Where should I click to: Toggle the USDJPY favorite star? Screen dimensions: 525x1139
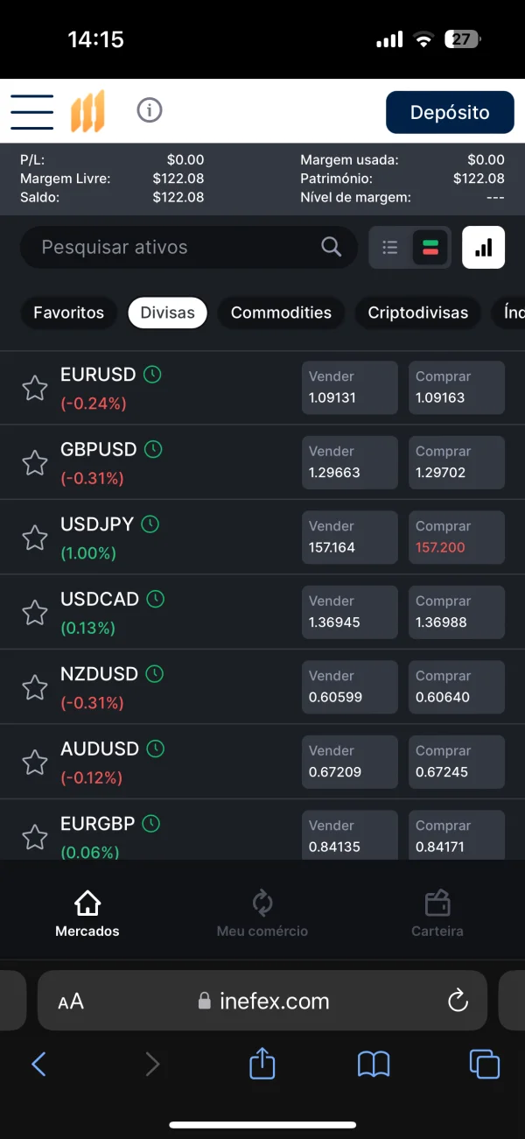click(35, 538)
